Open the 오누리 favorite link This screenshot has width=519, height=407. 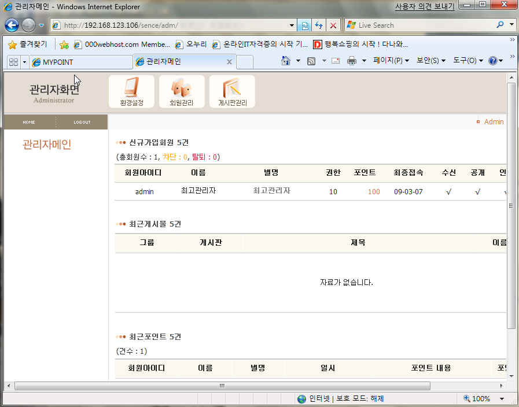coord(191,45)
